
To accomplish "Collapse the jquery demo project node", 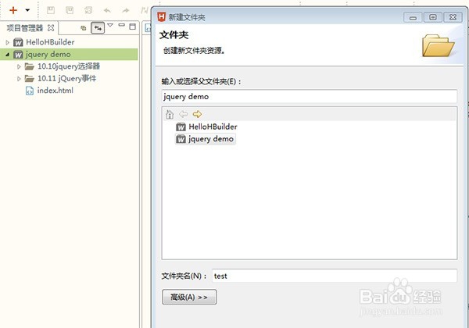I will pyautogui.click(x=8, y=55).
